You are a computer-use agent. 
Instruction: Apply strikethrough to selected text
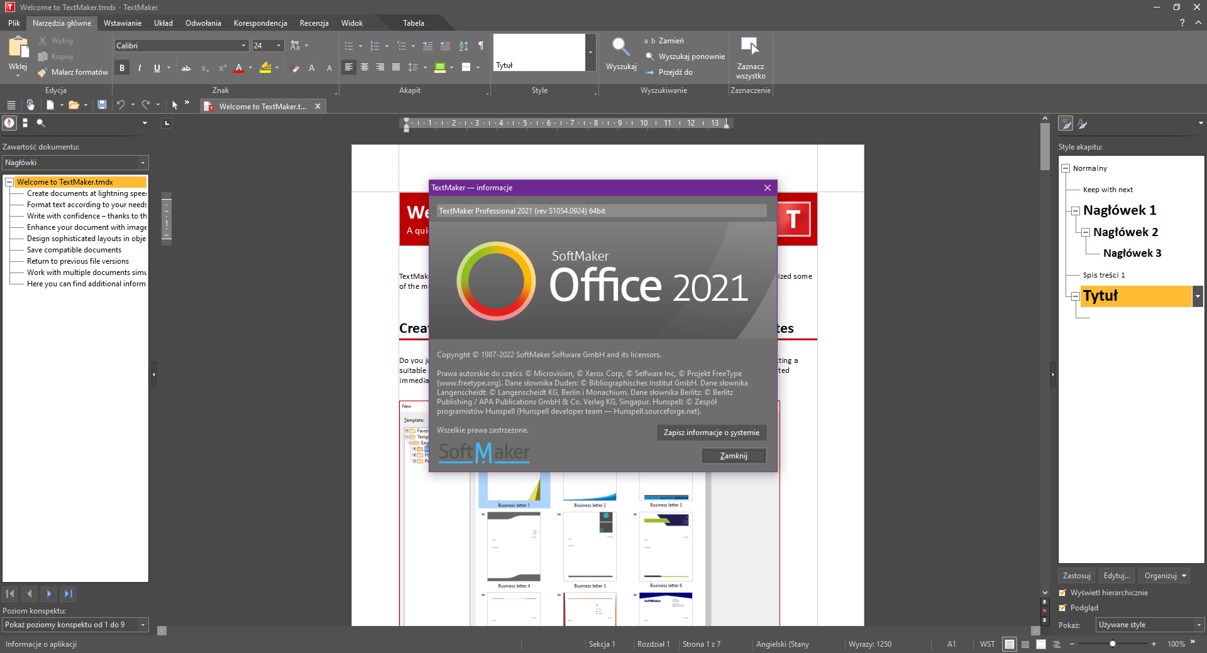[x=186, y=68]
